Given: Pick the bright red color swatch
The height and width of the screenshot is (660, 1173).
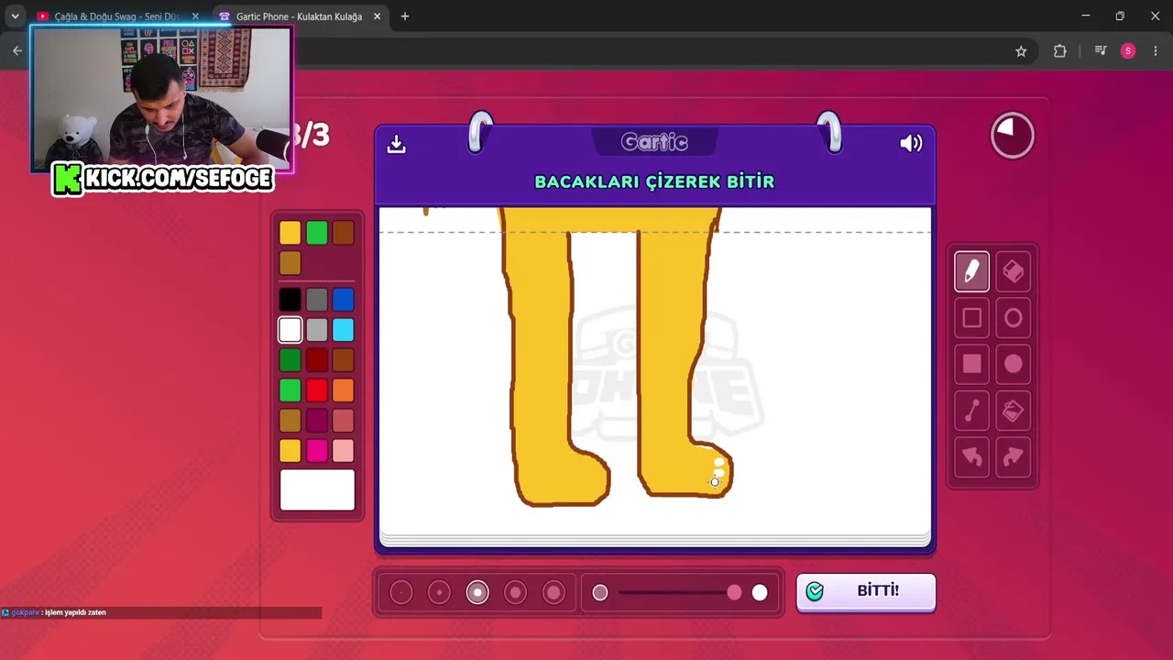Looking at the screenshot, I should coord(316,390).
